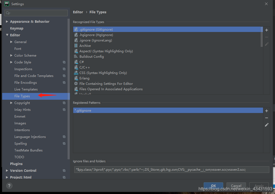Expand the Version Control section
Screen dimensions: 275x194
click(7, 170)
